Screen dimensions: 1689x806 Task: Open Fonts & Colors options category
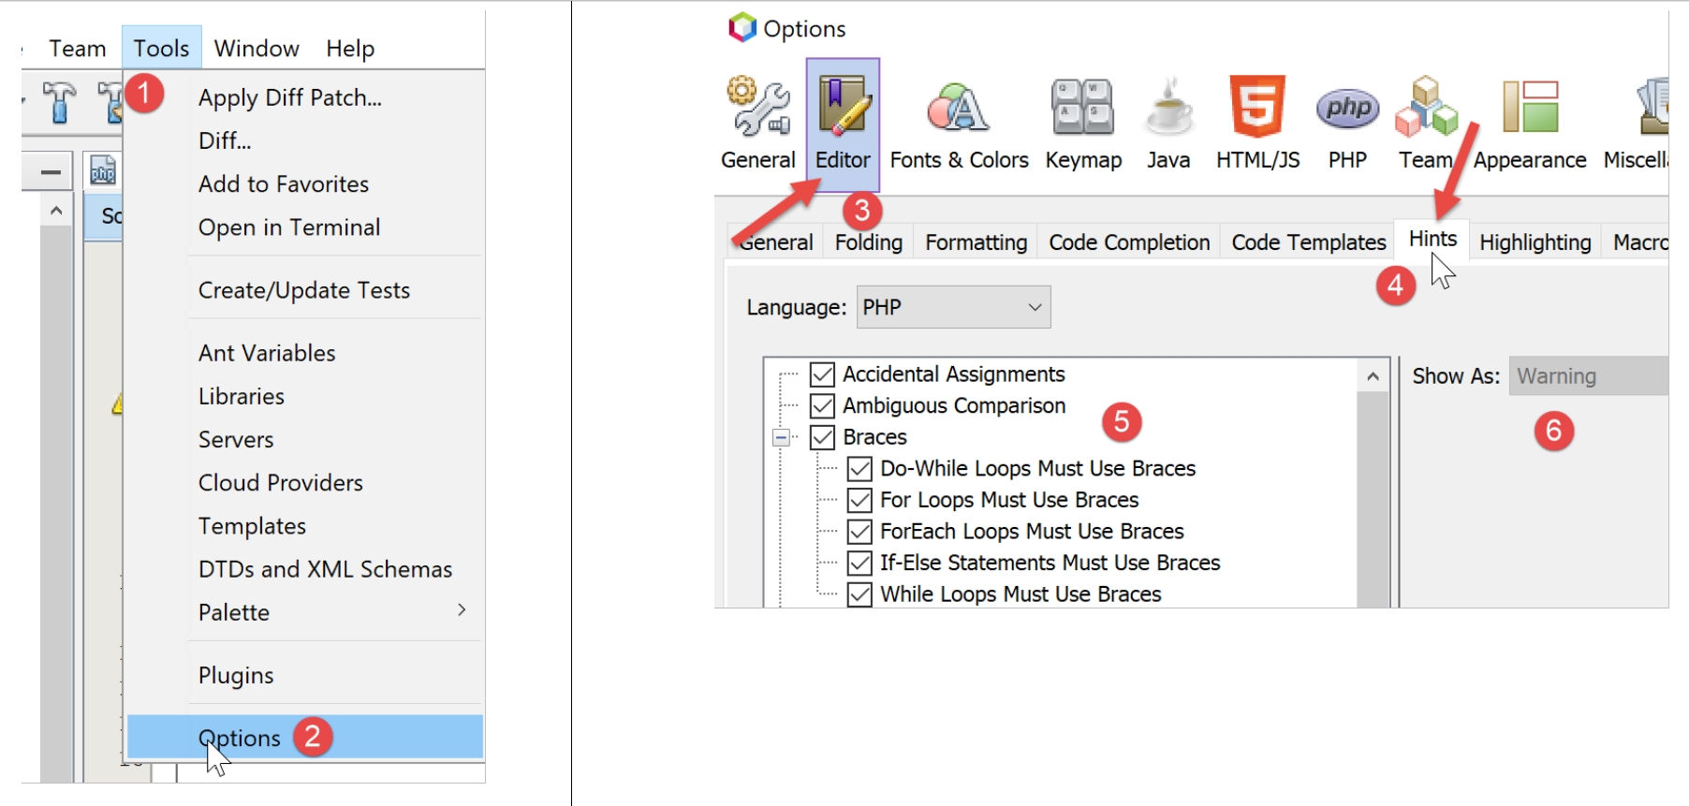pos(958,123)
